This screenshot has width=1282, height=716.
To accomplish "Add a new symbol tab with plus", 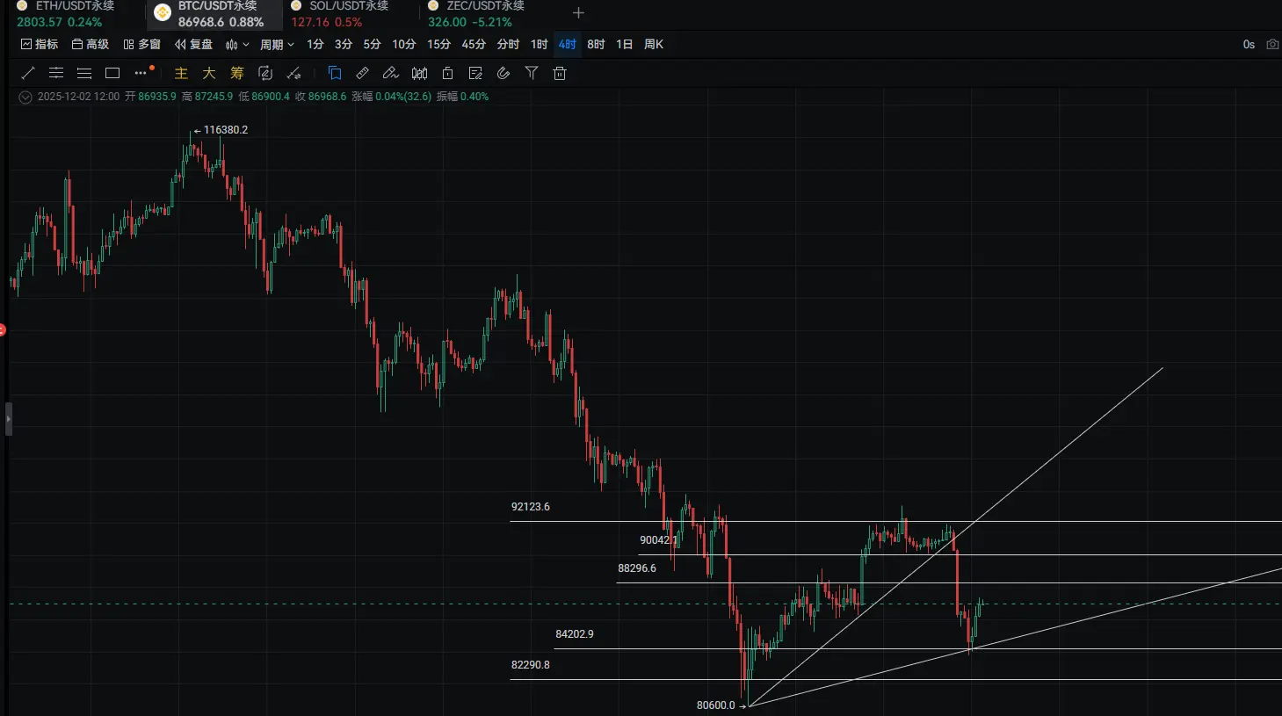I will click(578, 13).
